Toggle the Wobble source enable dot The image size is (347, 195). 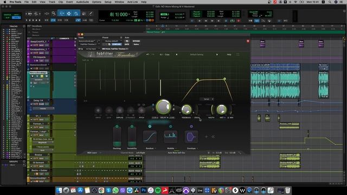click(x=171, y=126)
